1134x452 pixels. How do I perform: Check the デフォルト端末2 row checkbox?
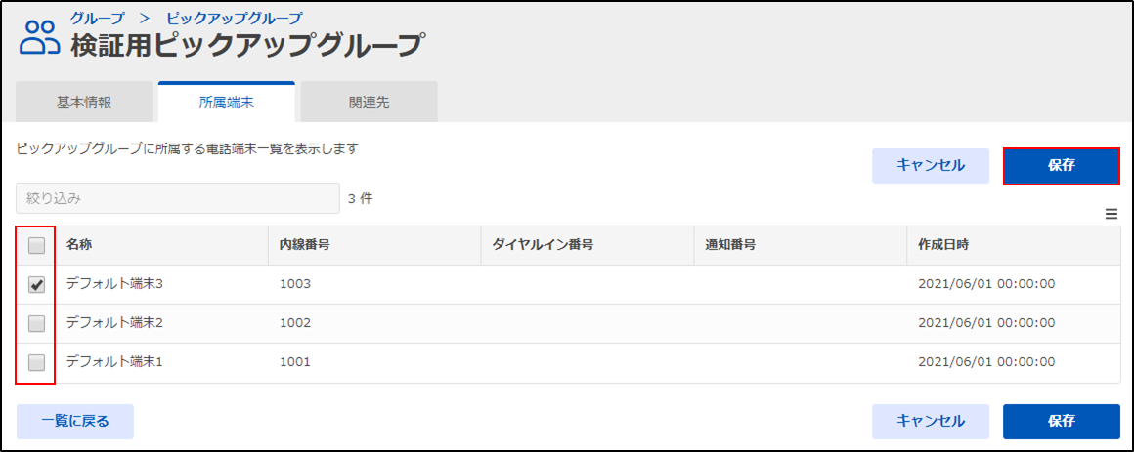(x=36, y=323)
